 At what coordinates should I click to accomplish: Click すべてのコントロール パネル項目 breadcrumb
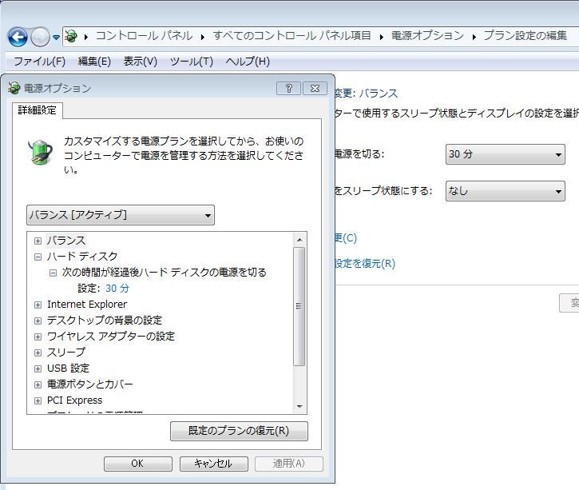[291, 35]
